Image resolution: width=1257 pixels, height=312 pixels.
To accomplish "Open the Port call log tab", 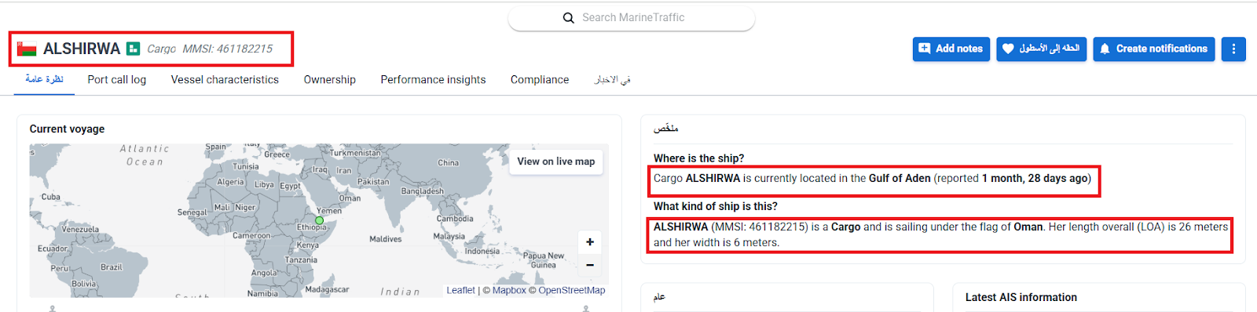I will coord(117,80).
